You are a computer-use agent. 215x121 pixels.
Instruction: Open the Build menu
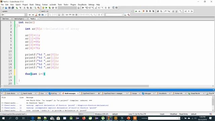32,4
